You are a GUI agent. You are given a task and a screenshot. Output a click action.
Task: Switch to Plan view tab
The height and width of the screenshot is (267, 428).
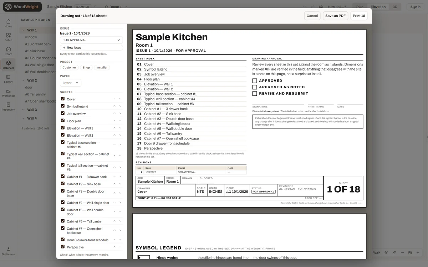tap(360, 7)
